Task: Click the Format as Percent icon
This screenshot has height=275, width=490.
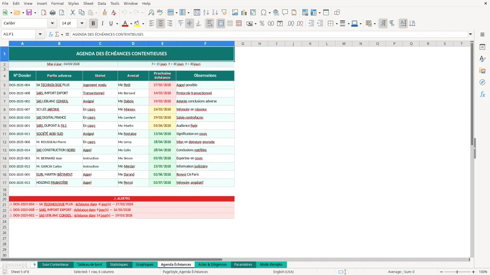Action: (262, 24)
